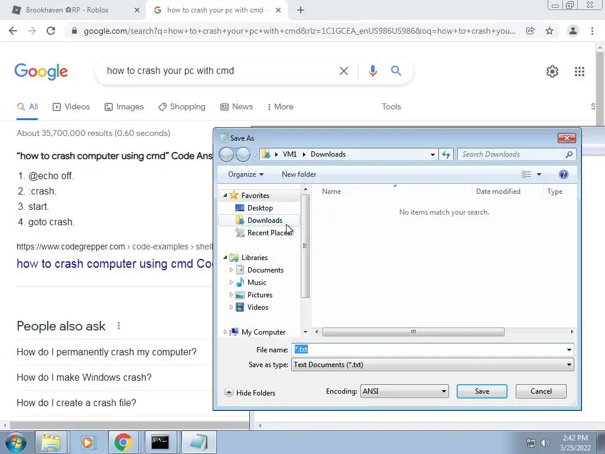The height and width of the screenshot is (454, 605).
Task: Open the Organize menu
Action: 246,174
